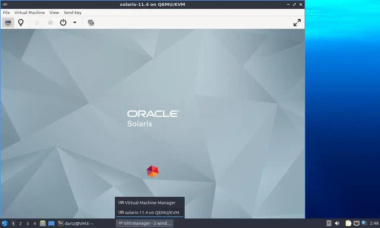380x228 pixels.
Task: Open the file manager panel launcher
Action: [43, 223]
